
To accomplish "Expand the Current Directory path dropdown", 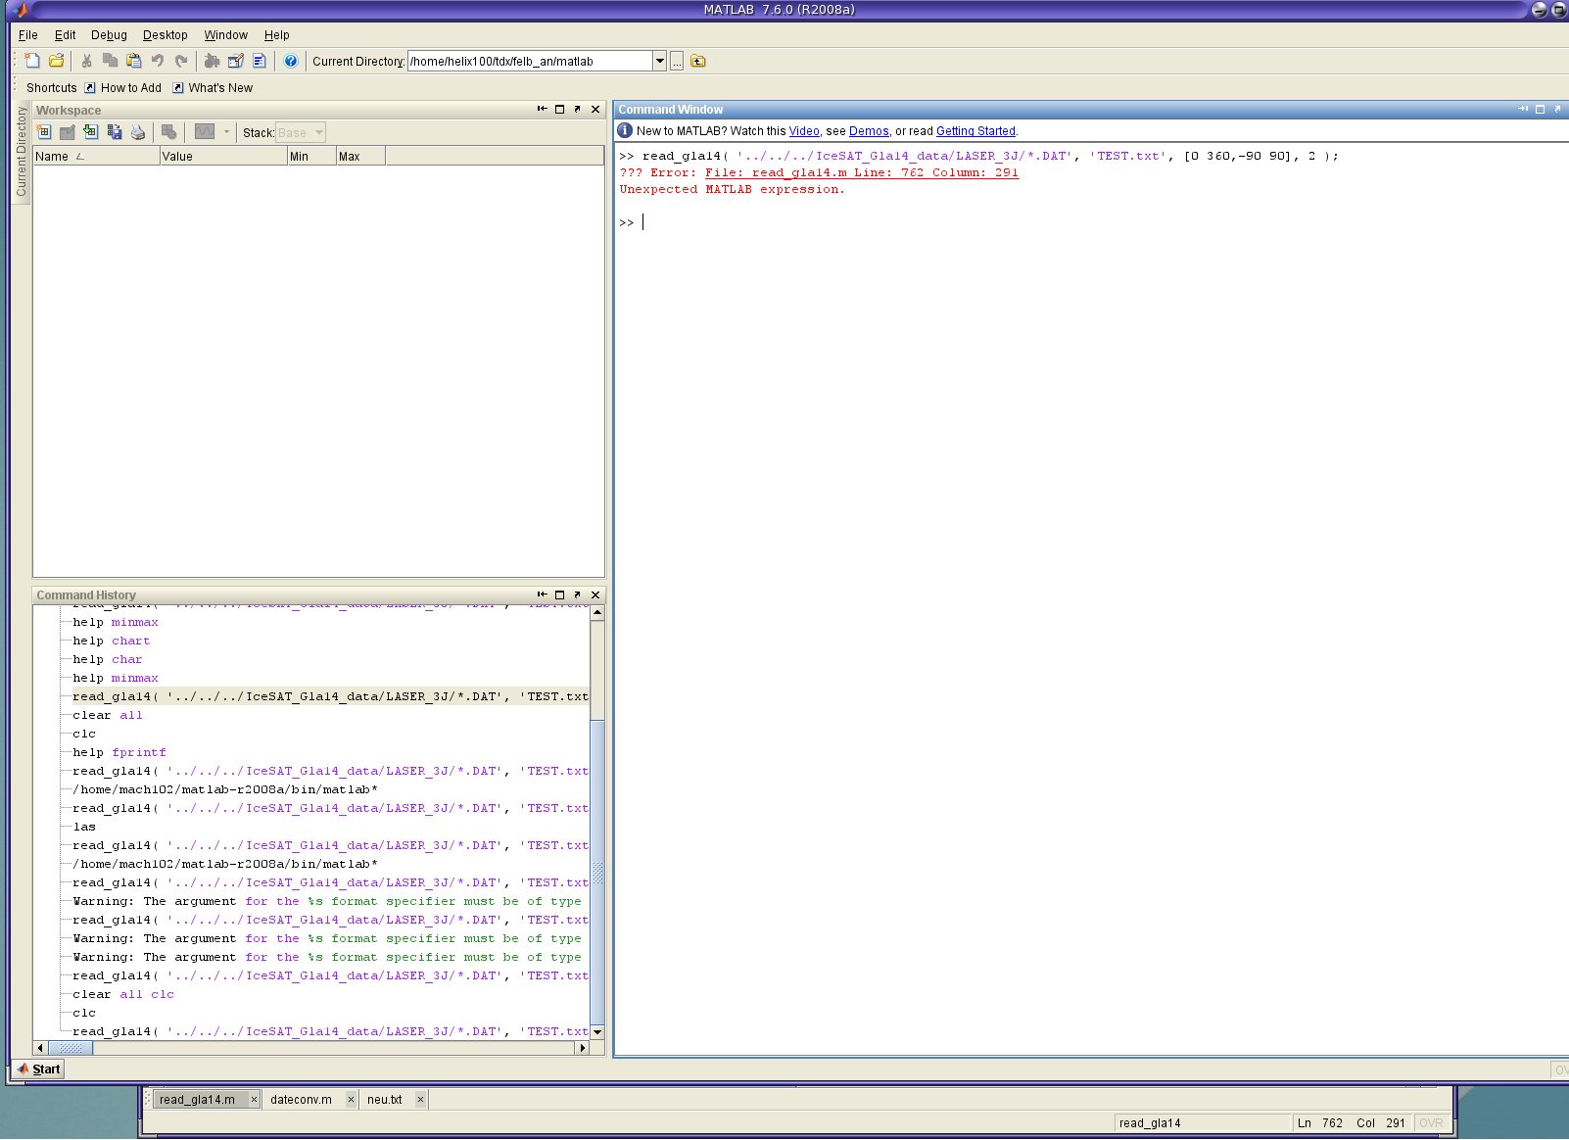I will point(660,61).
